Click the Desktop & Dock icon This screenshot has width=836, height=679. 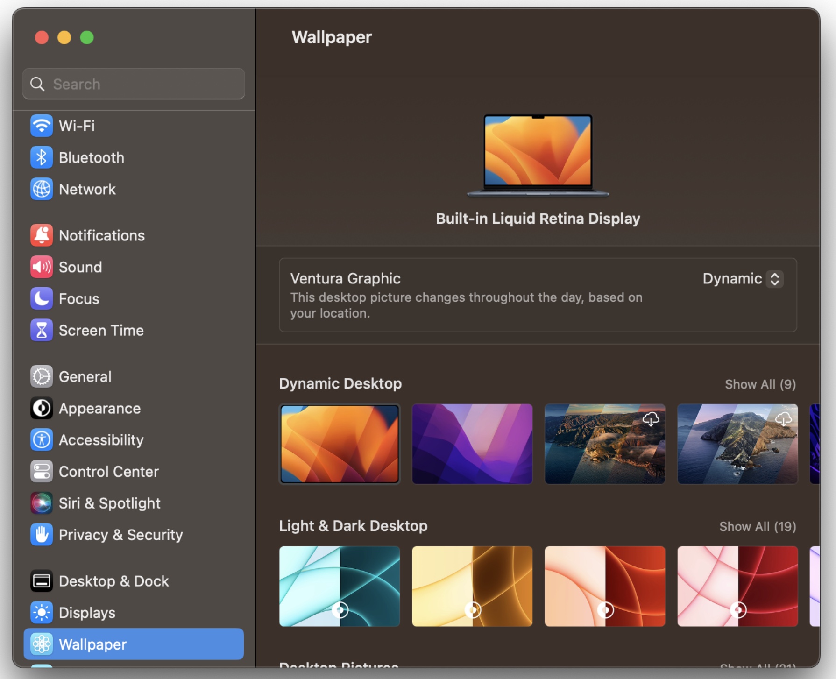click(x=42, y=581)
